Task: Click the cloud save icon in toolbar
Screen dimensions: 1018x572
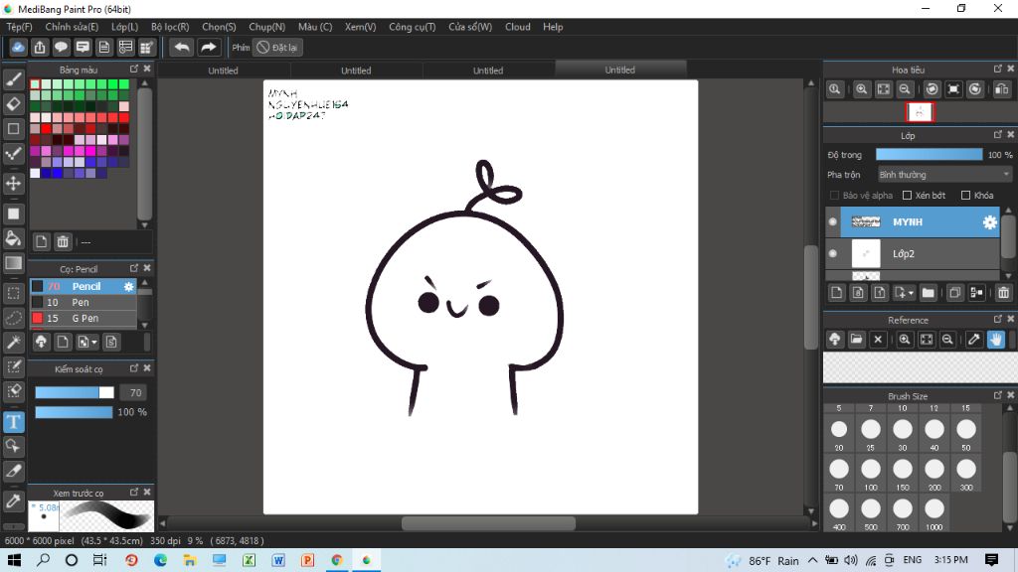Action: [x=18, y=48]
